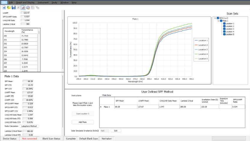Image resolution: width=250 pixels, height=141 pixels.
Task: Collapse the SM4-2.uv2 tree node
Action: (x=215, y=18)
